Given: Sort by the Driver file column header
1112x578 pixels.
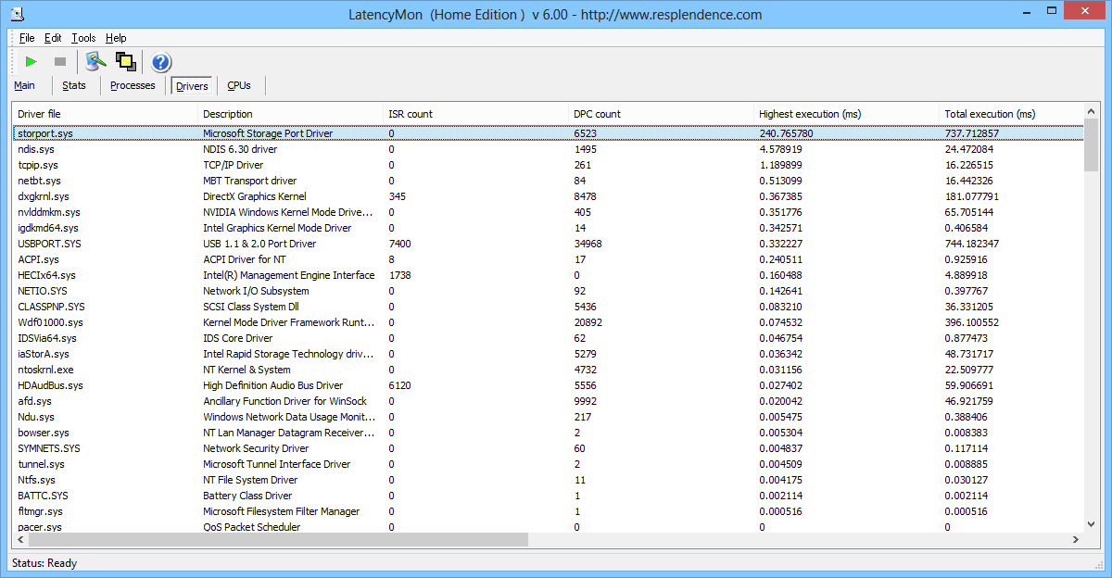Looking at the screenshot, I should pos(107,114).
